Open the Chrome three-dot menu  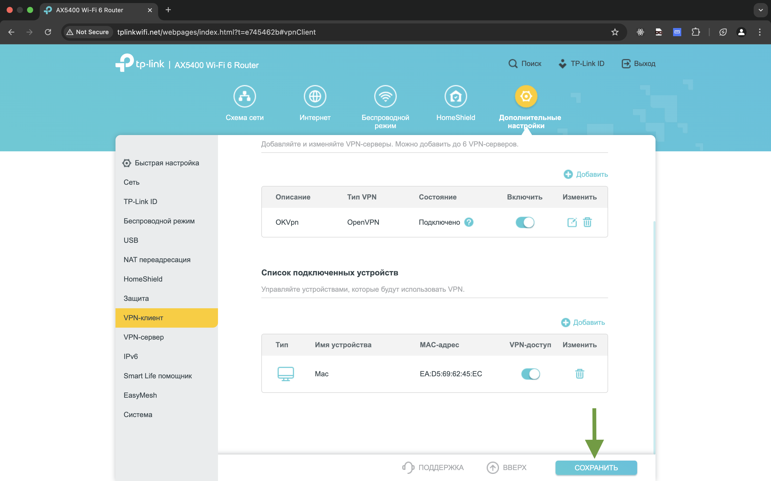[760, 32]
